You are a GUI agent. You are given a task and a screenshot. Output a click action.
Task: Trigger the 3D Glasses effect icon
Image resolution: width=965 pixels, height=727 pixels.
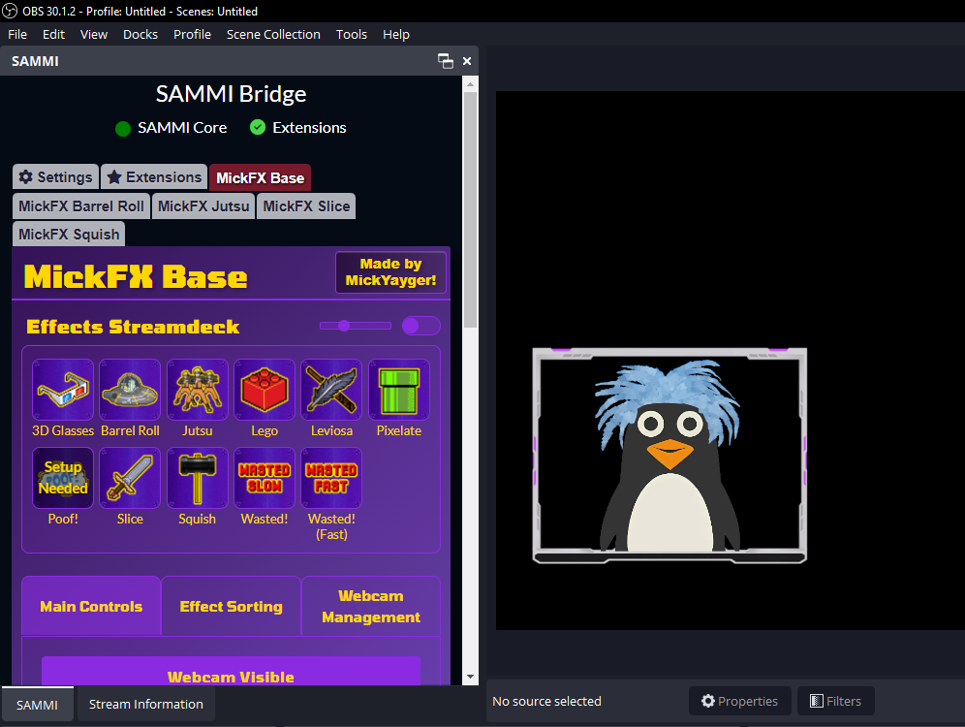[63, 390]
